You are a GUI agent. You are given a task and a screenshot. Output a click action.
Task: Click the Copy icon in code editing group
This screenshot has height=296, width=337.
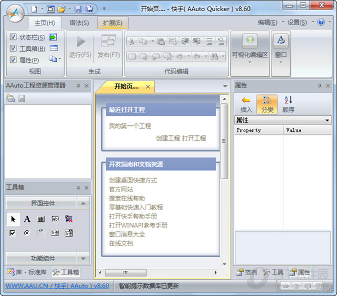tap(143, 41)
